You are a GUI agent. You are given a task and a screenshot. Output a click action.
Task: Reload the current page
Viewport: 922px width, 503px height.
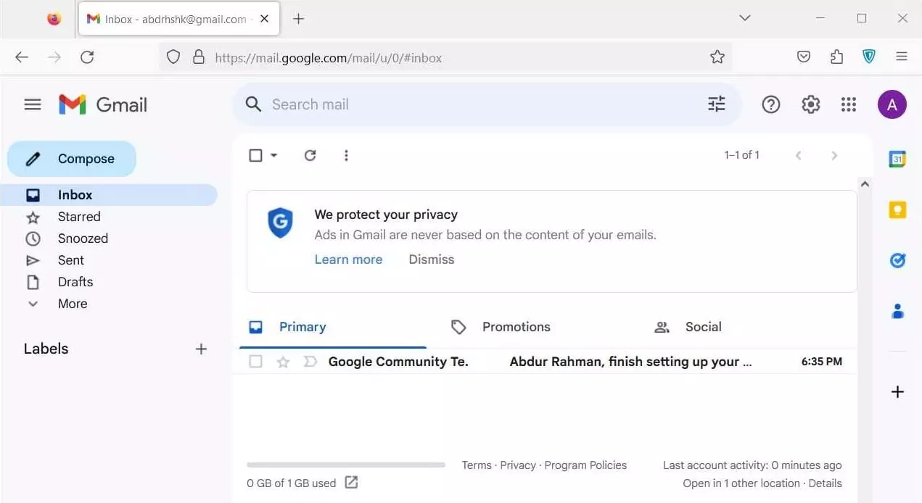[x=87, y=57]
